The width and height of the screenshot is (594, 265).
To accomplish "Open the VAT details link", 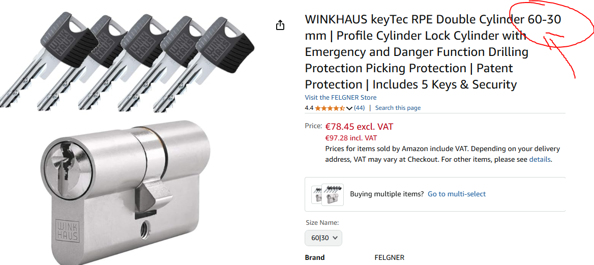I will tap(540, 160).
